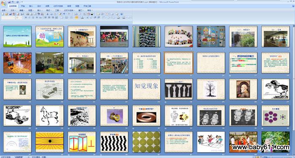The height and width of the screenshot is (158, 295).
Task: Switch to the 视图 ribbon tab
Action: pos(77,6)
